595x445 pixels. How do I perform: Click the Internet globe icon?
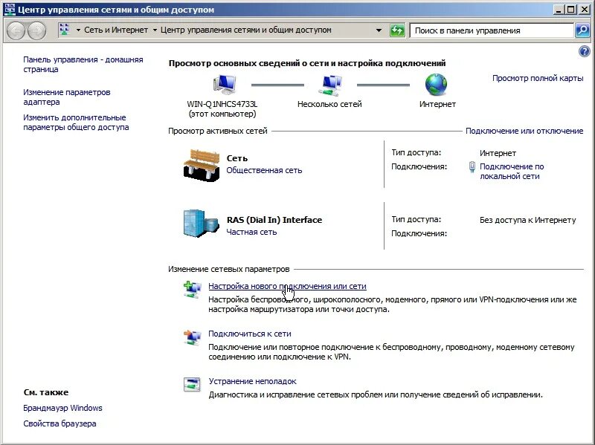tap(436, 84)
